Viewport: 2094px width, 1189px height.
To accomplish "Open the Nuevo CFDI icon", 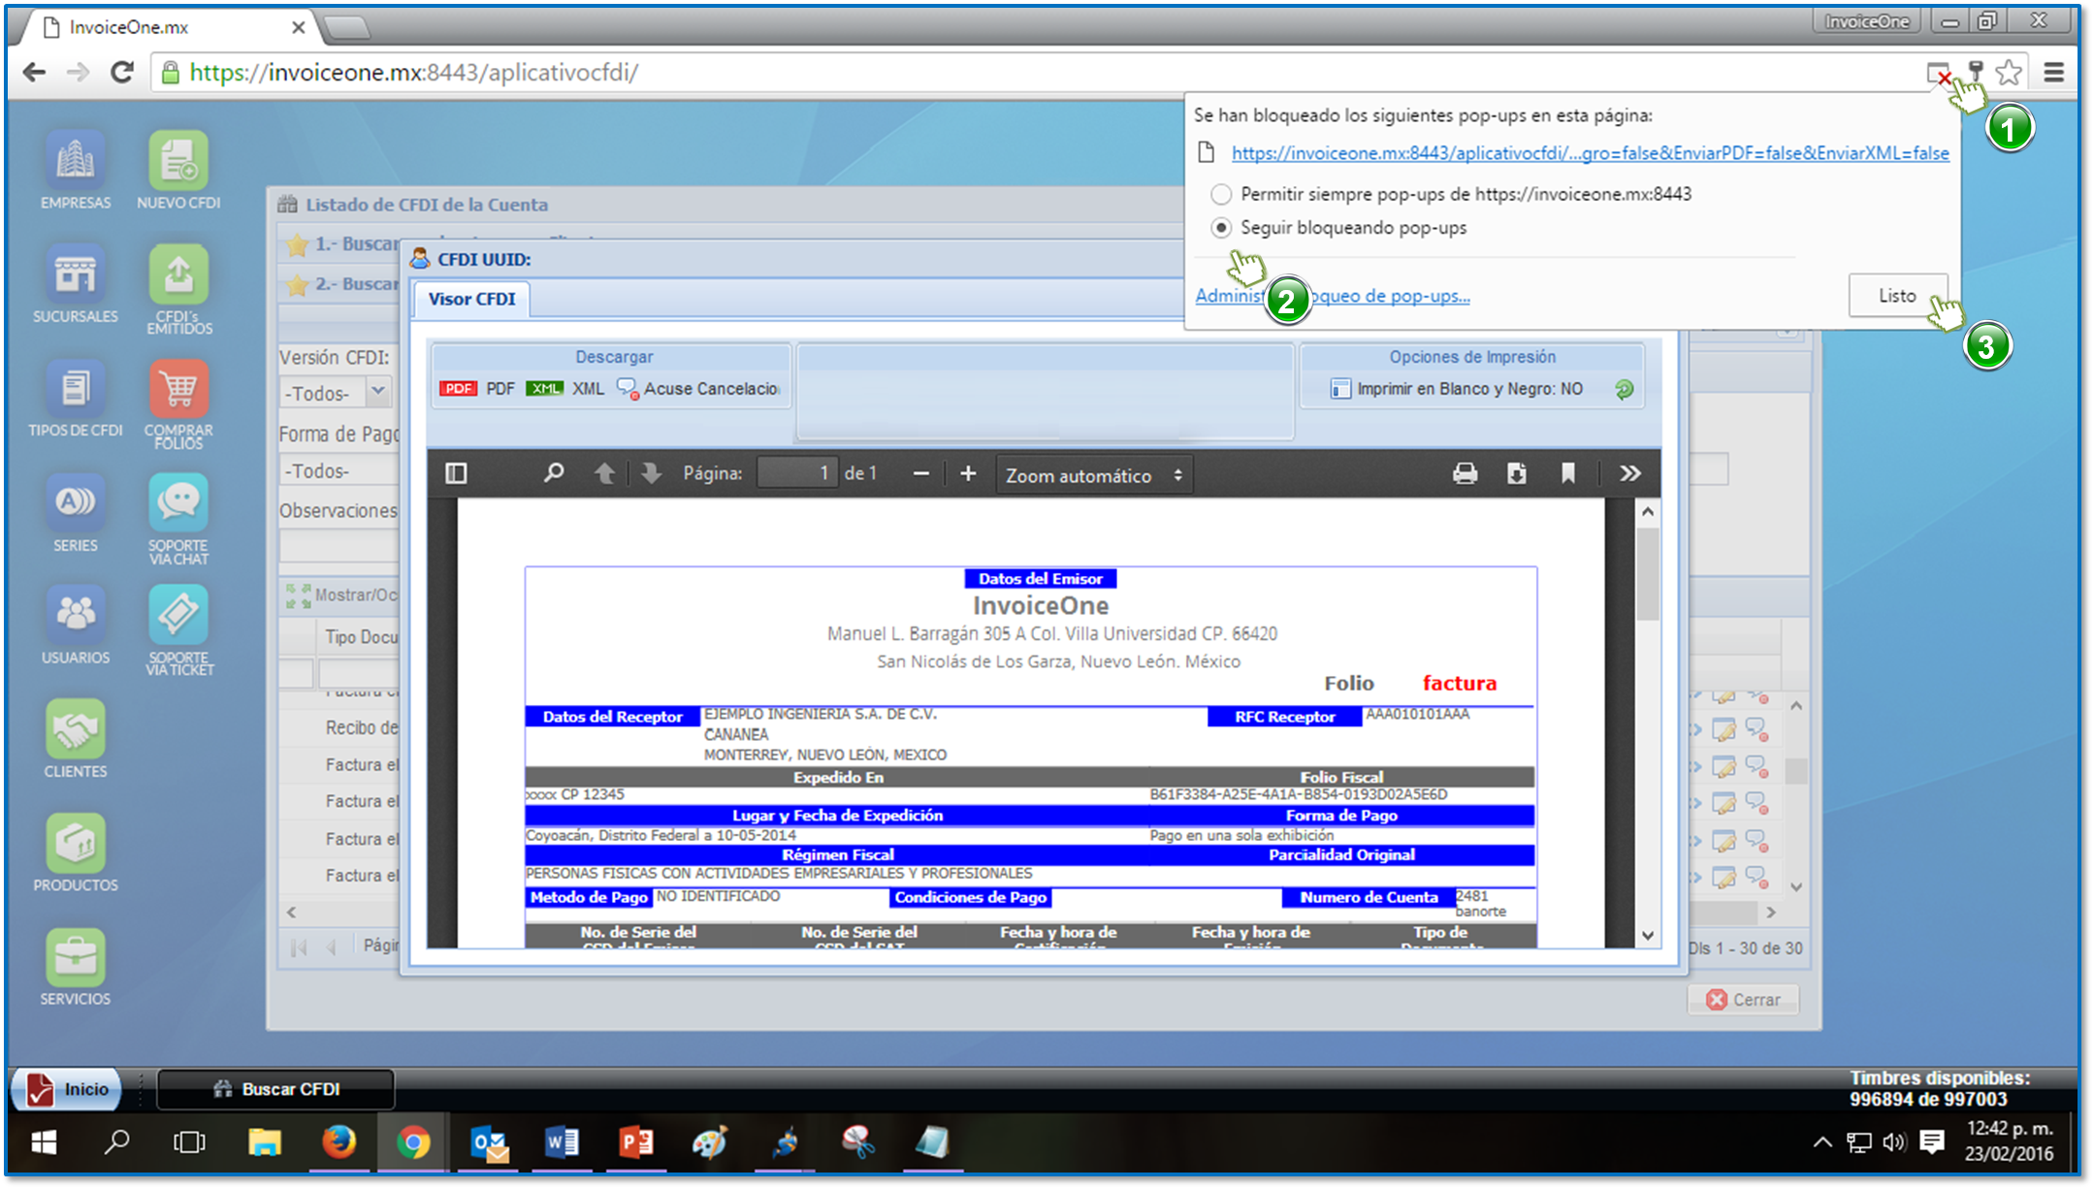I will [x=178, y=170].
